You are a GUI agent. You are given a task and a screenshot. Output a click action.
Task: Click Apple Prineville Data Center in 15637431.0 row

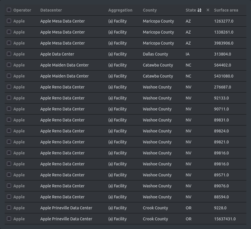pos(66,219)
